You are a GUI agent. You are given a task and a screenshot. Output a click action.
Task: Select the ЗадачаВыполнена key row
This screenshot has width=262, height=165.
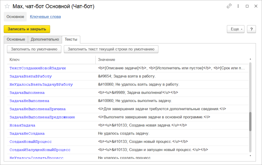(27, 93)
